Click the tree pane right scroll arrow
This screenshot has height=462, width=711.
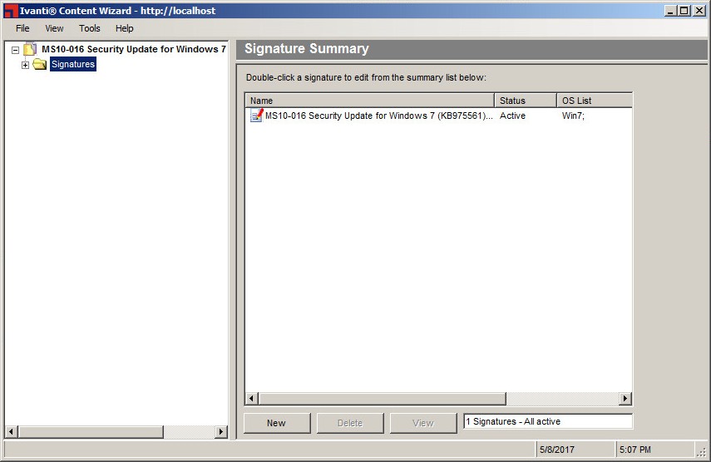[221, 431]
